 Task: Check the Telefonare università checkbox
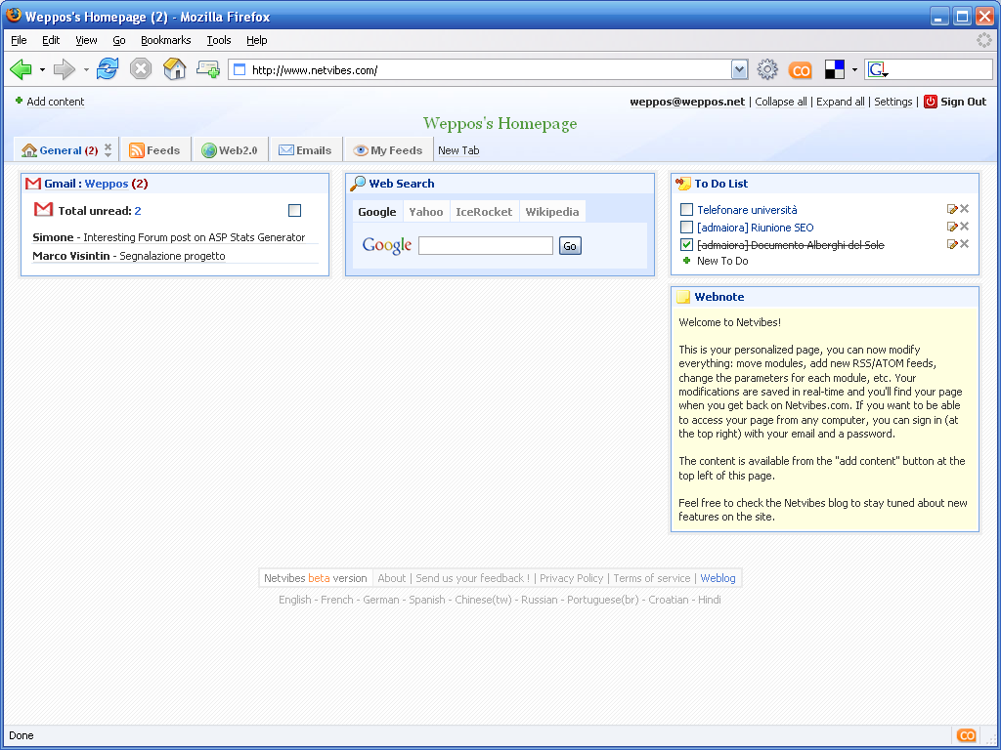pyautogui.click(x=686, y=209)
